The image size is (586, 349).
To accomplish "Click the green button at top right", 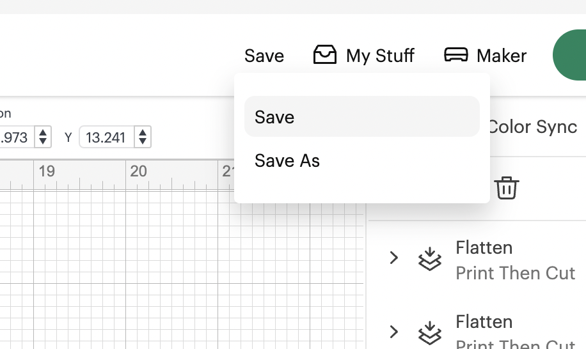I will point(571,56).
